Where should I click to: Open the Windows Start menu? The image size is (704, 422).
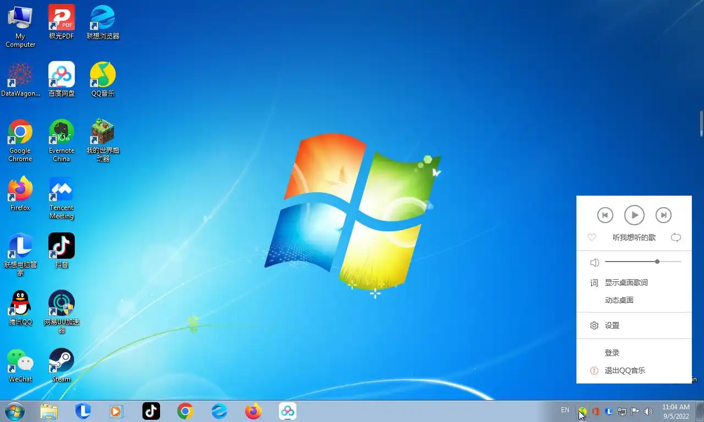pos(15,411)
